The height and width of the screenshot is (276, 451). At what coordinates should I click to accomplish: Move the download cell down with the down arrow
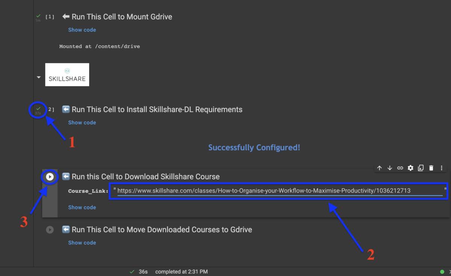[x=390, y=168]
